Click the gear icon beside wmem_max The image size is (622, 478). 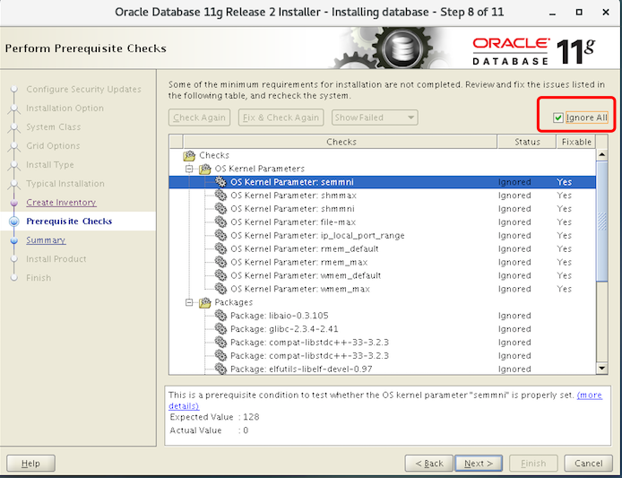tap(220, 289)
